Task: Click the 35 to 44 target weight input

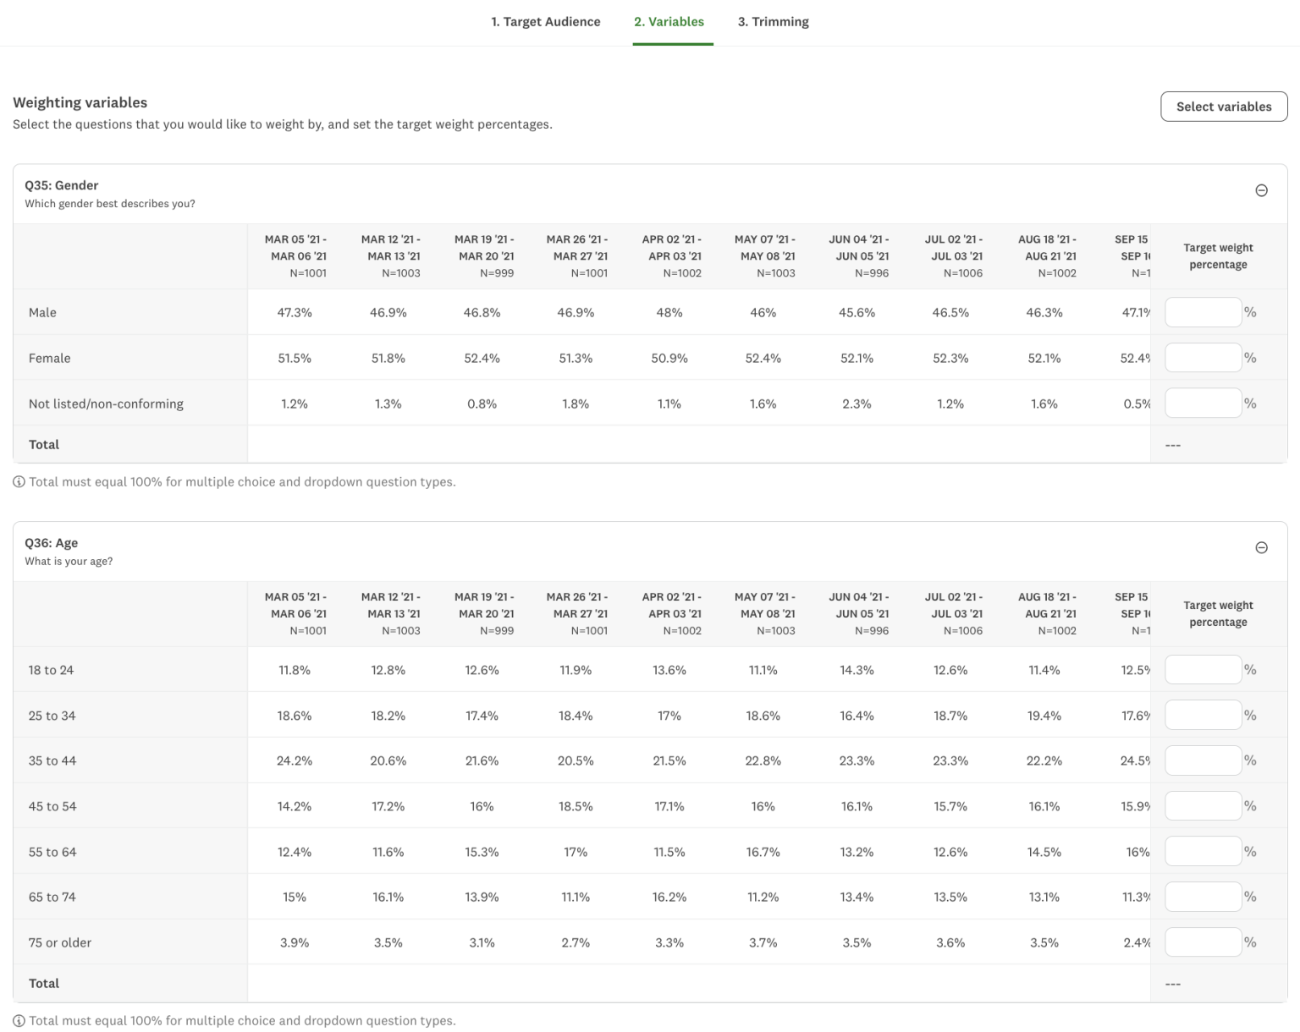Action: [x=1203, y=760]
